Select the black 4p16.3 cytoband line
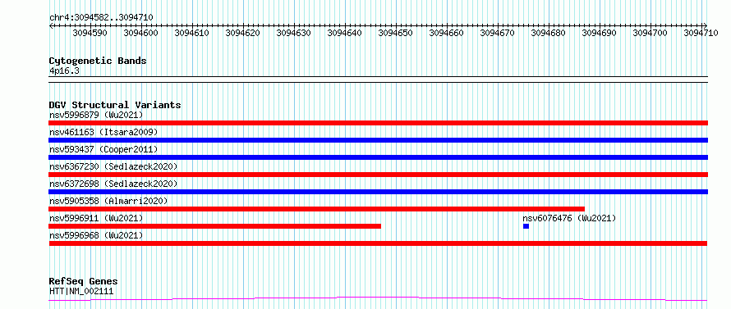This screenshot has height=309, width=731. [379, 80]
